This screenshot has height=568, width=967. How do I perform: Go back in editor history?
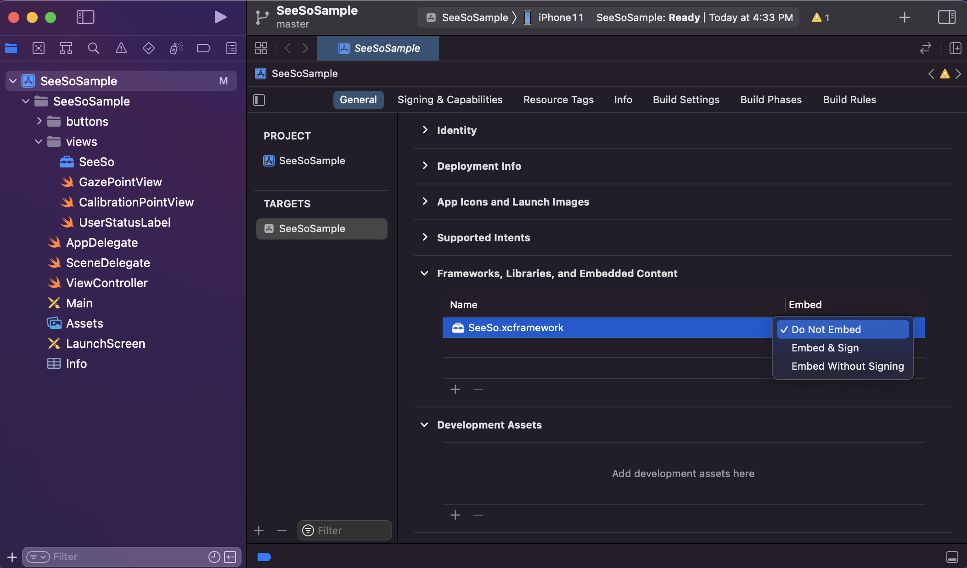tap(288, 48)
